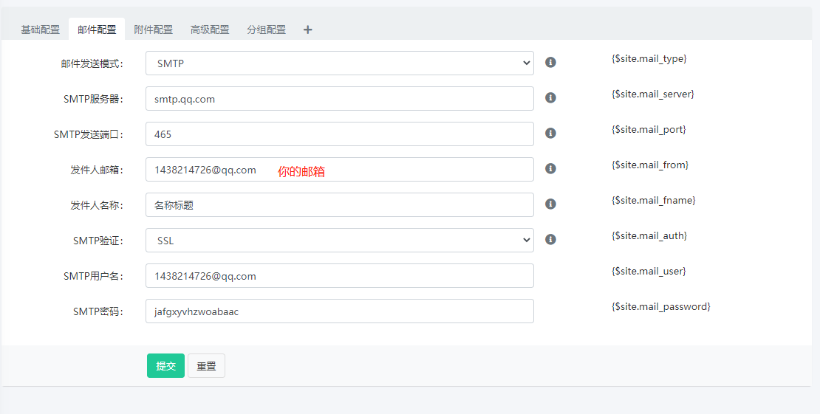Click into the 发件人邮箱 input field
Screen dimensions: 820x414
(339, 170)
